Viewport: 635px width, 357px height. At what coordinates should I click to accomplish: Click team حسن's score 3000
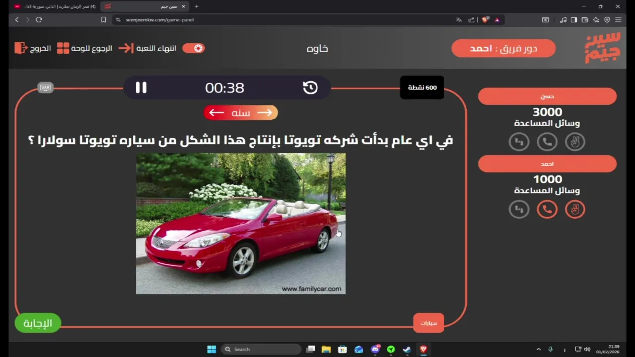tap(547, 112)
